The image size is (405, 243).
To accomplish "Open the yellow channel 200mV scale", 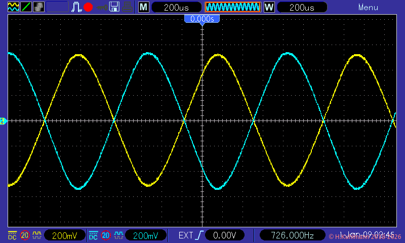I will pyautogui.click(x=64, y=235).
